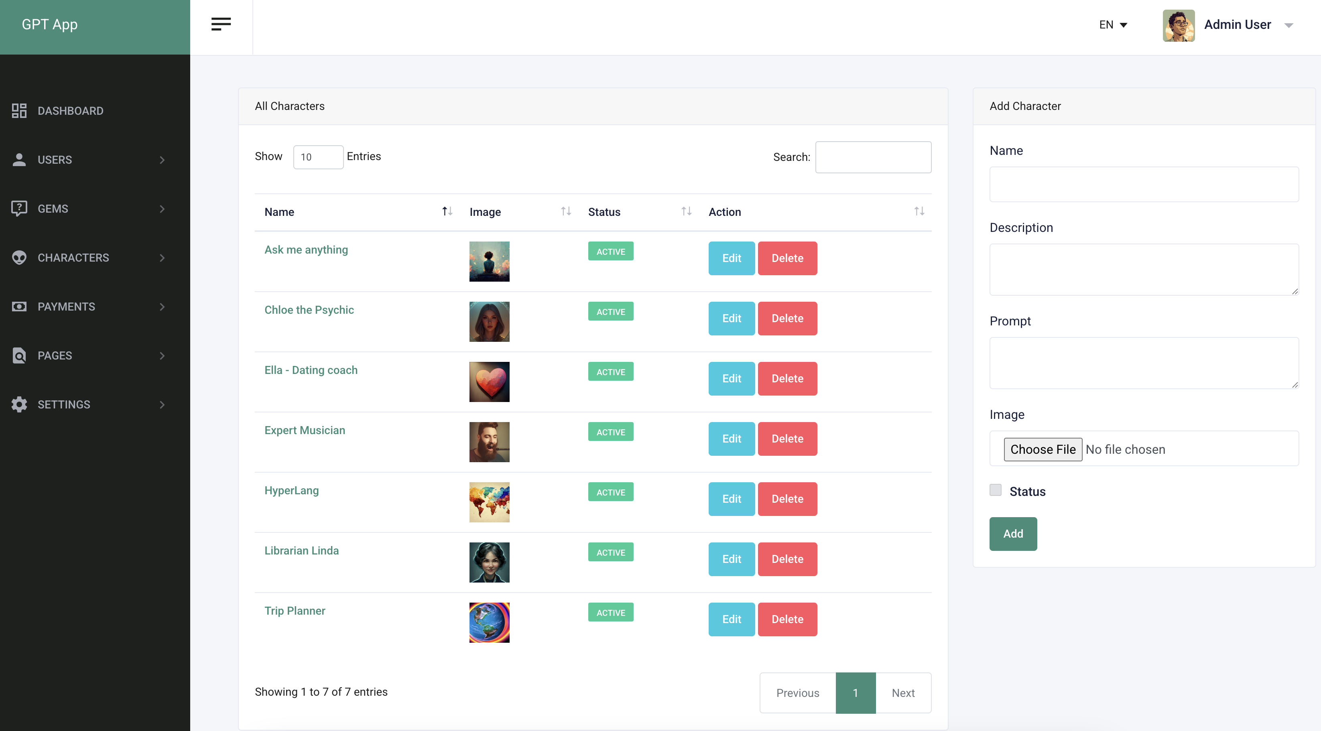Open the Admin User dropdown arrow
Viewport: 1321px width, 731px height.
(1288, 25)
